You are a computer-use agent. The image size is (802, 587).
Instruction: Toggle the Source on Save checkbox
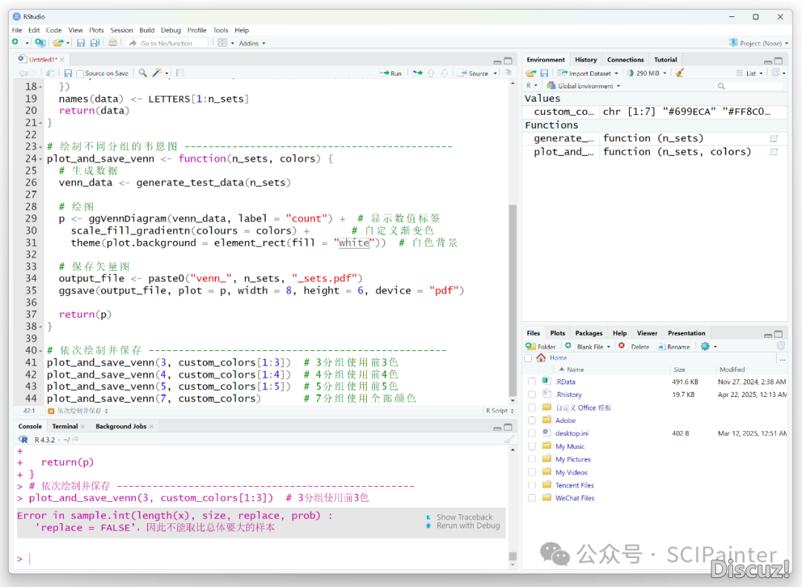click(80, 73)
